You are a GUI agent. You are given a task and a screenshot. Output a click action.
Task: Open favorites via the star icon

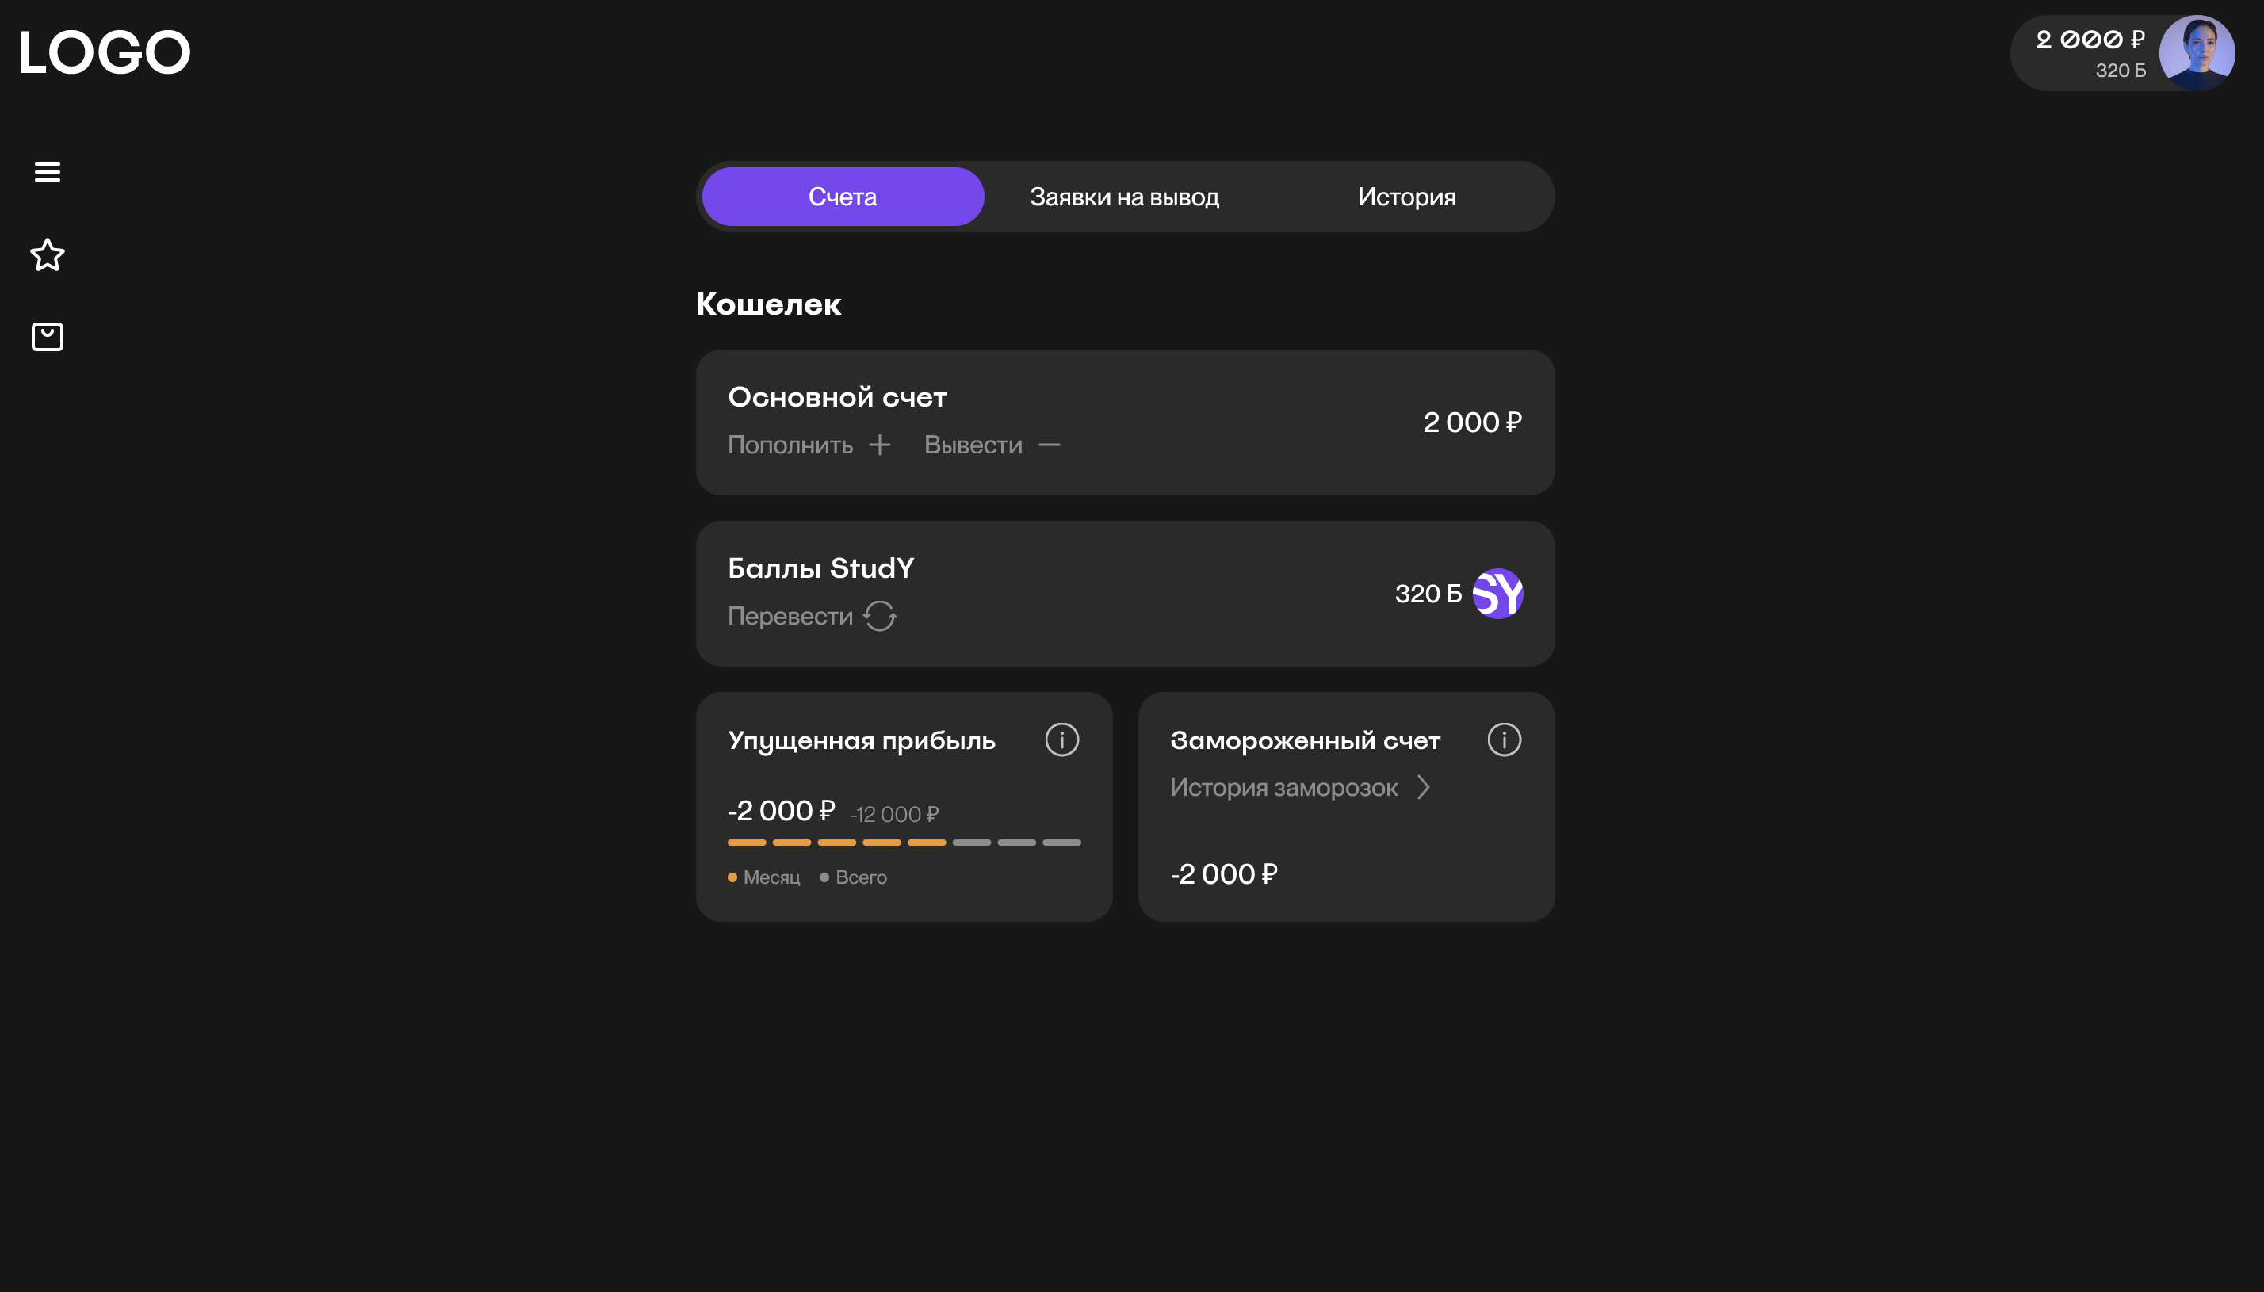(47, 254)
